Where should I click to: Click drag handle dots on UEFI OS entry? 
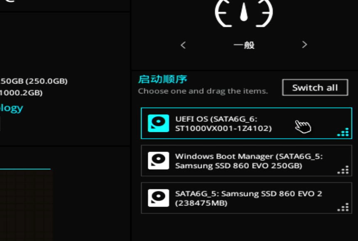point(343,132)
